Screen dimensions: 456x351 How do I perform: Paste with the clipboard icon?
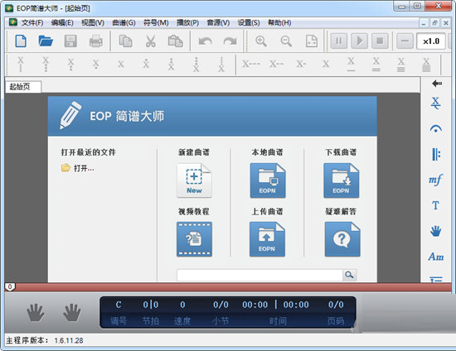pyautogui.click(x=176, y=41)
